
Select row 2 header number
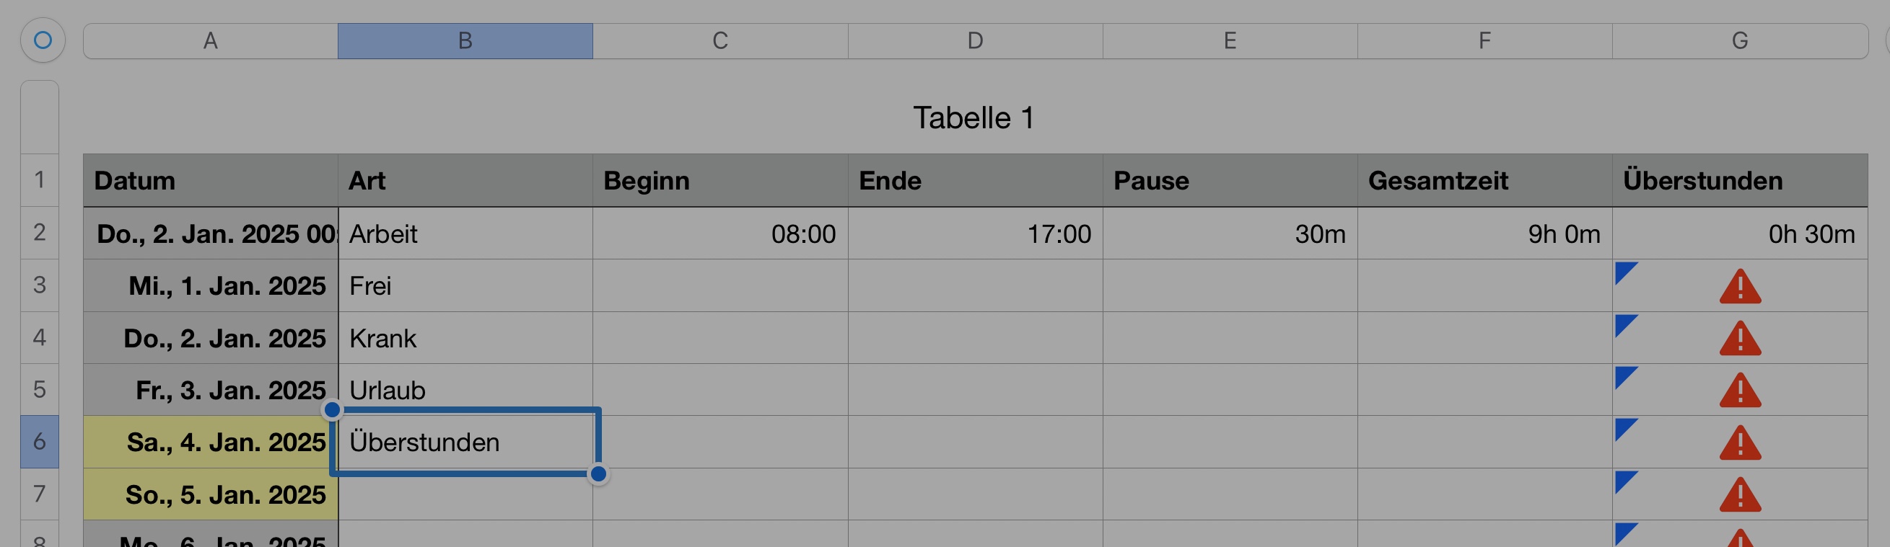tap(40, 233)
